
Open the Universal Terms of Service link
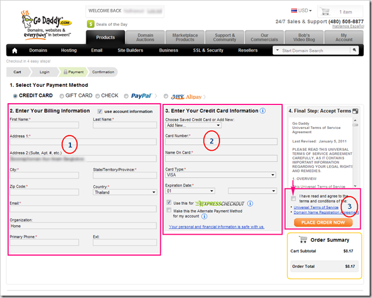(316, 207)
